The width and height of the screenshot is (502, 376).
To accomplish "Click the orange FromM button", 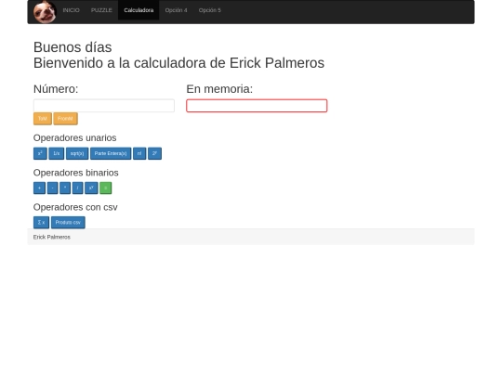I will pyautogui.click(x=65, y=119).
